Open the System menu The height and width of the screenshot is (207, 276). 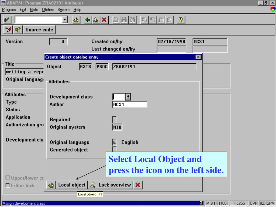pos(64,10)
